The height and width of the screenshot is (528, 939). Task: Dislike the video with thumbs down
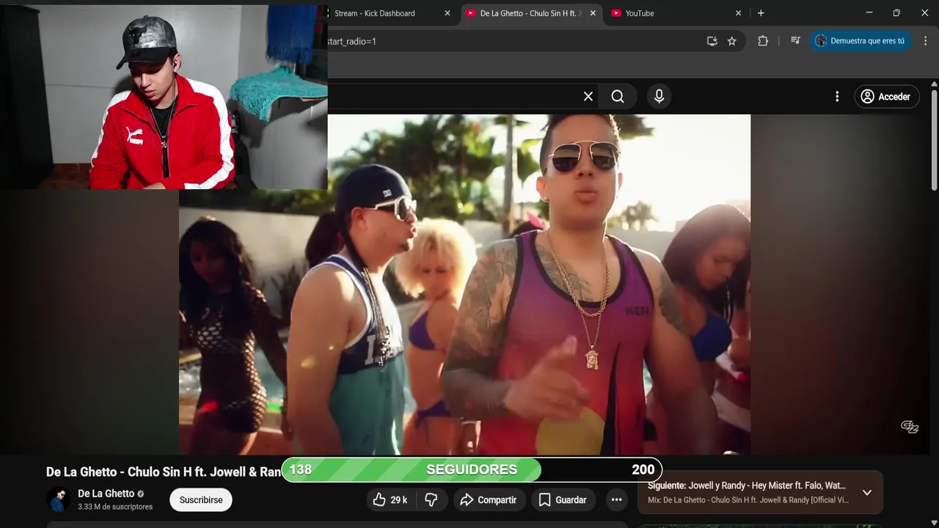(431, 499)
